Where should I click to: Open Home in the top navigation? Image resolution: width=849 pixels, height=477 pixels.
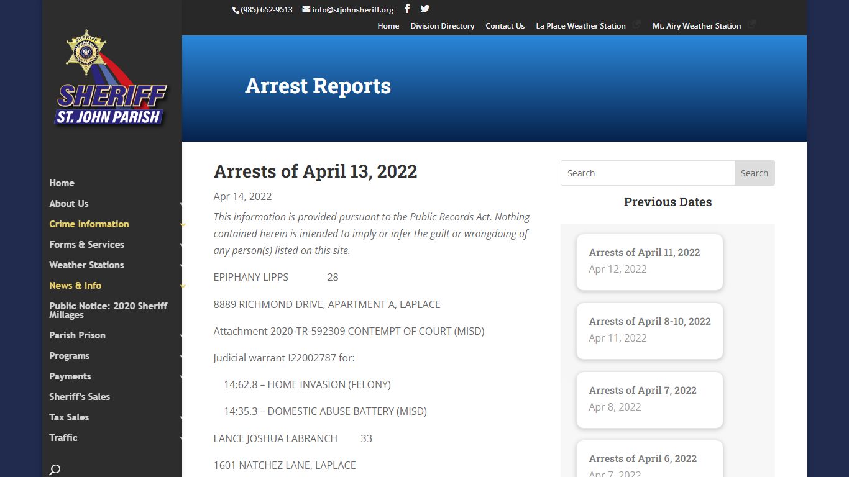388,26
